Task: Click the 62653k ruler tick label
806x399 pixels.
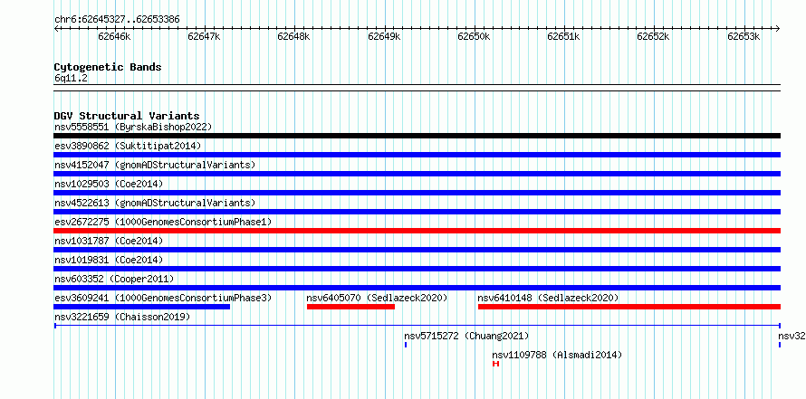Action: pos(744,36)
